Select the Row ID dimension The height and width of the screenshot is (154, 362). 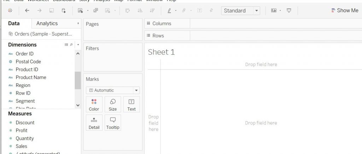[23, 93]
